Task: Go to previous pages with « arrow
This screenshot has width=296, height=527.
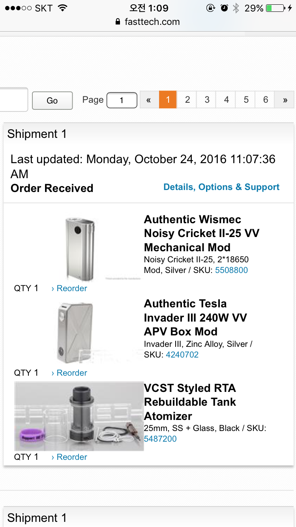Action: click(149, 100)
